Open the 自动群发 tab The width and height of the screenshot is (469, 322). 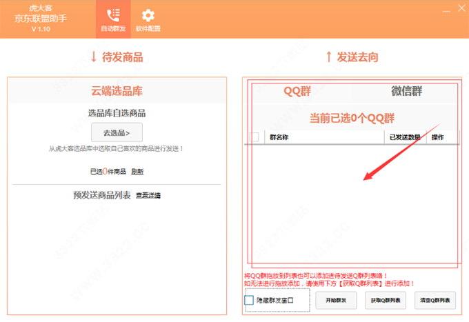tap(113, 19)
